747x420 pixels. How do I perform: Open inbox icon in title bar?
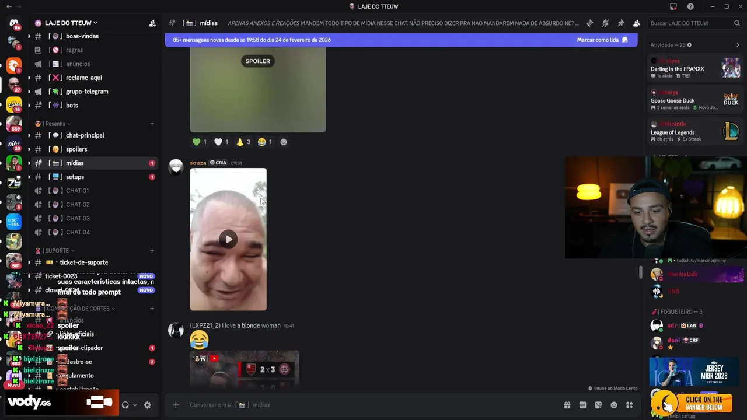(x=673, y=6)
